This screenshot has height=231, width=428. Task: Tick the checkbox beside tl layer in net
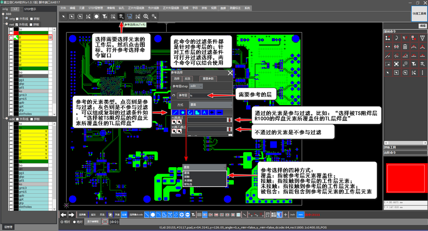[x=11, y=37]
